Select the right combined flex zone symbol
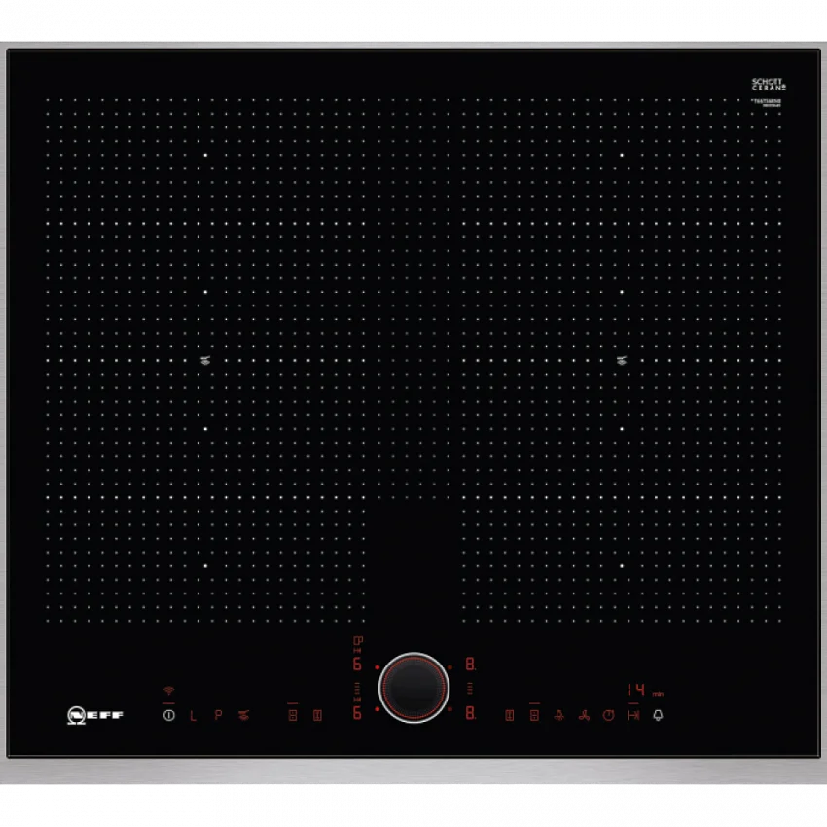This screenshot has width=827, height=827. (510, 716)
